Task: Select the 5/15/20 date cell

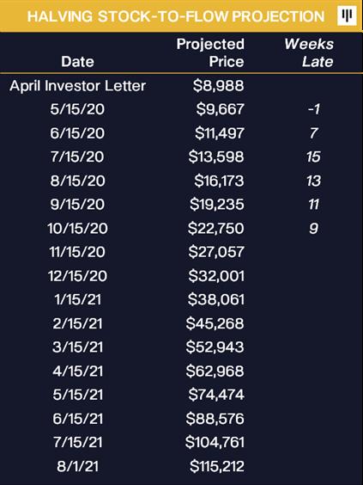Action: pyautogui.click(x=77, y=109)
